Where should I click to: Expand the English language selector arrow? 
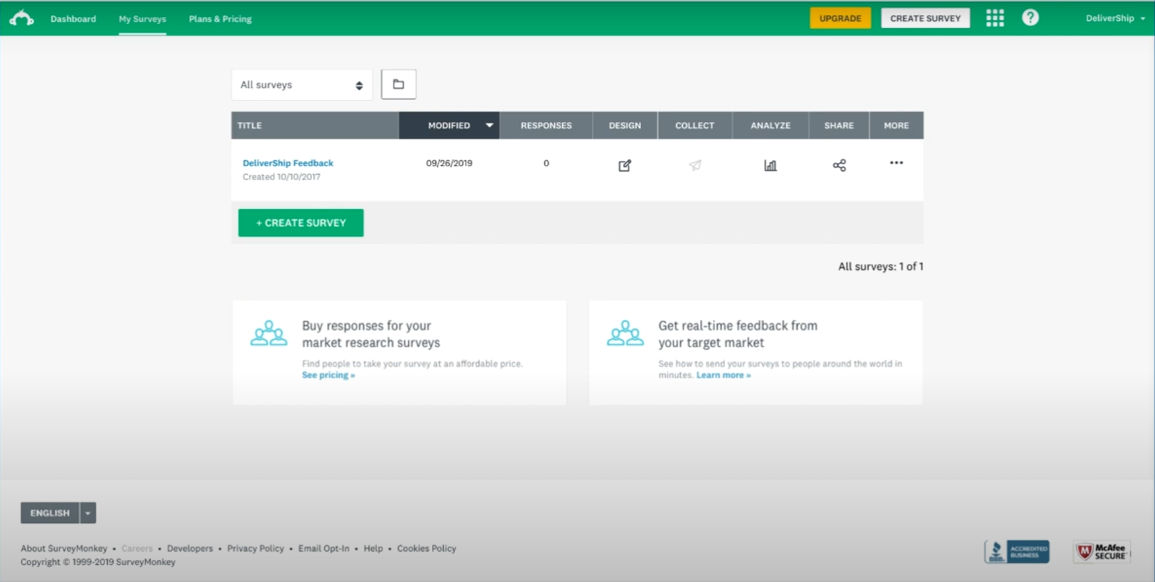[88, 513]
